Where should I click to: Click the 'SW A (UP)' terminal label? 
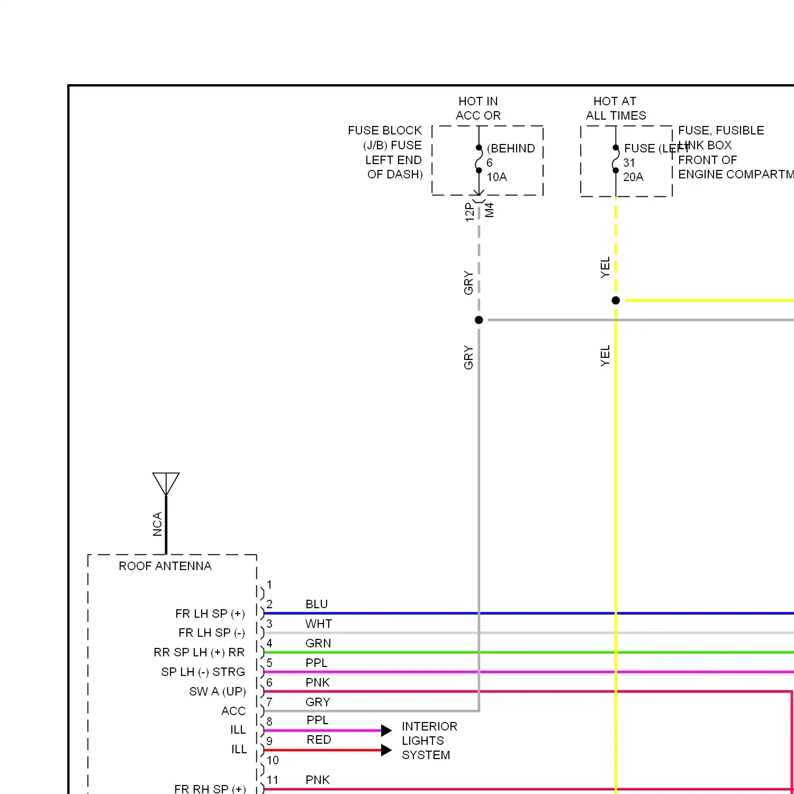(218, 691)
